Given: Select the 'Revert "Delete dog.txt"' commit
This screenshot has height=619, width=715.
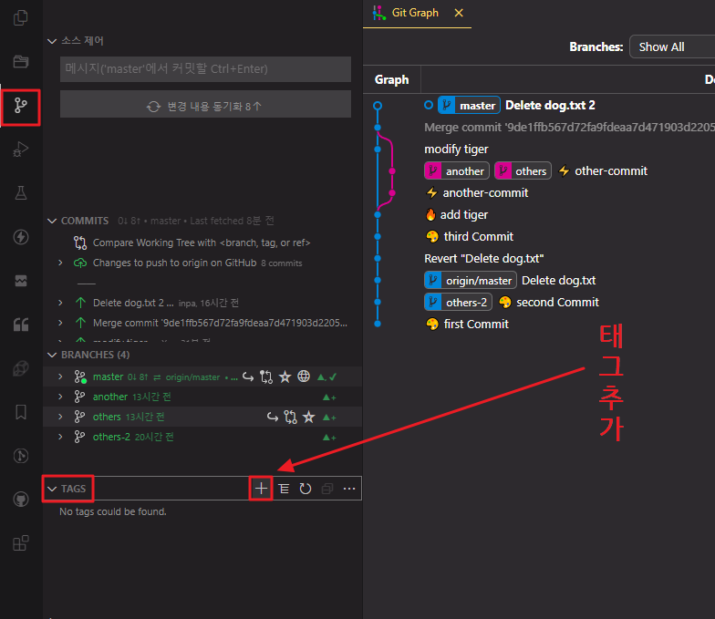Looking at the screenshot, I should tap(483, 259).
